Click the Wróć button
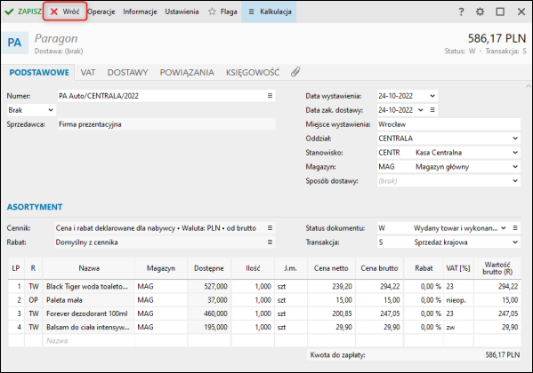This screenshot has height=373, width=533. [x=65, y=12]
